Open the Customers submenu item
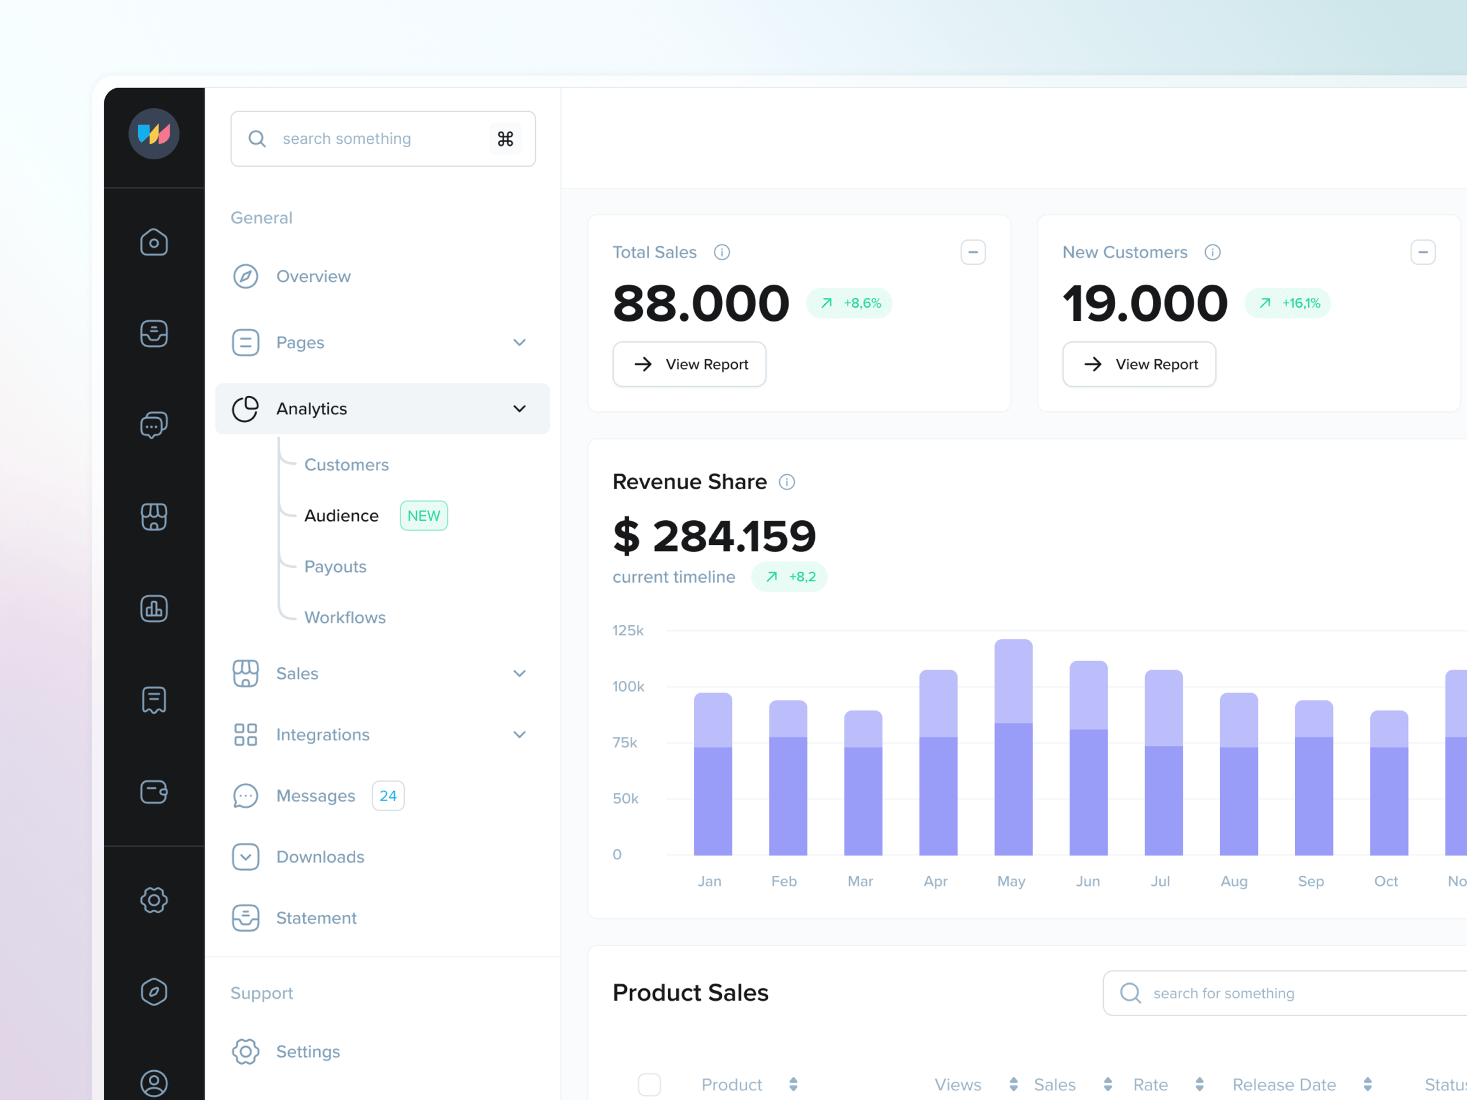The width and height of the screenshot is (1467, 1100). (346, 465)
